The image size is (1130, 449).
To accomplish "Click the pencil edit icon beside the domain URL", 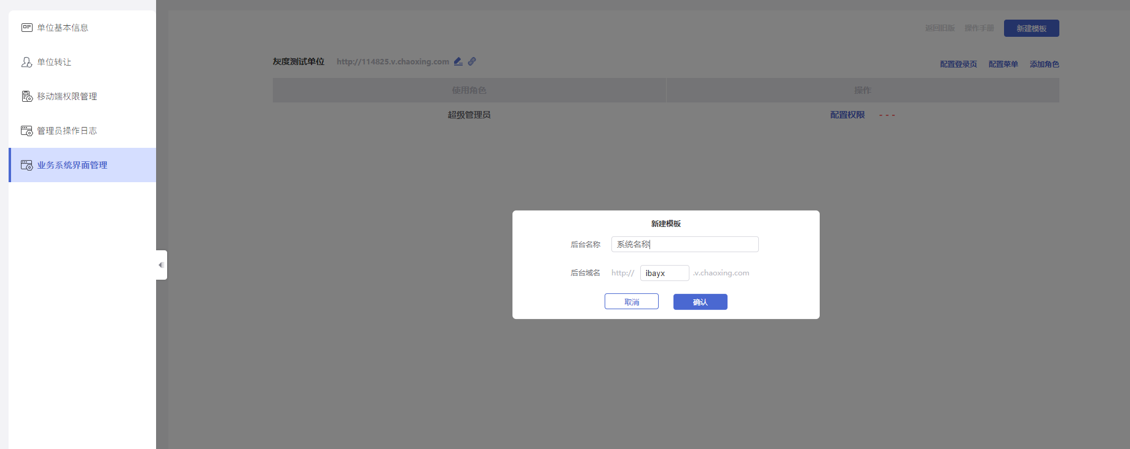I will coord(458,61).
